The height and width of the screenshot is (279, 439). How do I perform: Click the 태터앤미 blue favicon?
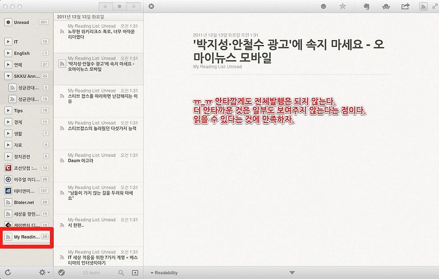(x=8, y=191)
